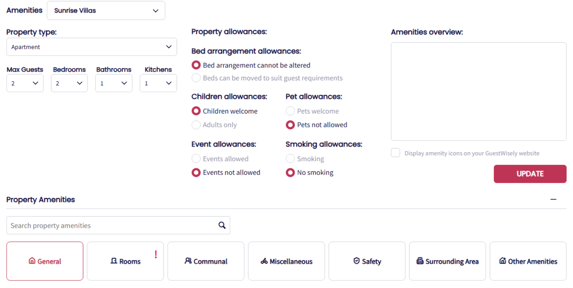This screenshot has width=573, height=288.
Task: Click the Communal people icon
Action: pos(188,261)
